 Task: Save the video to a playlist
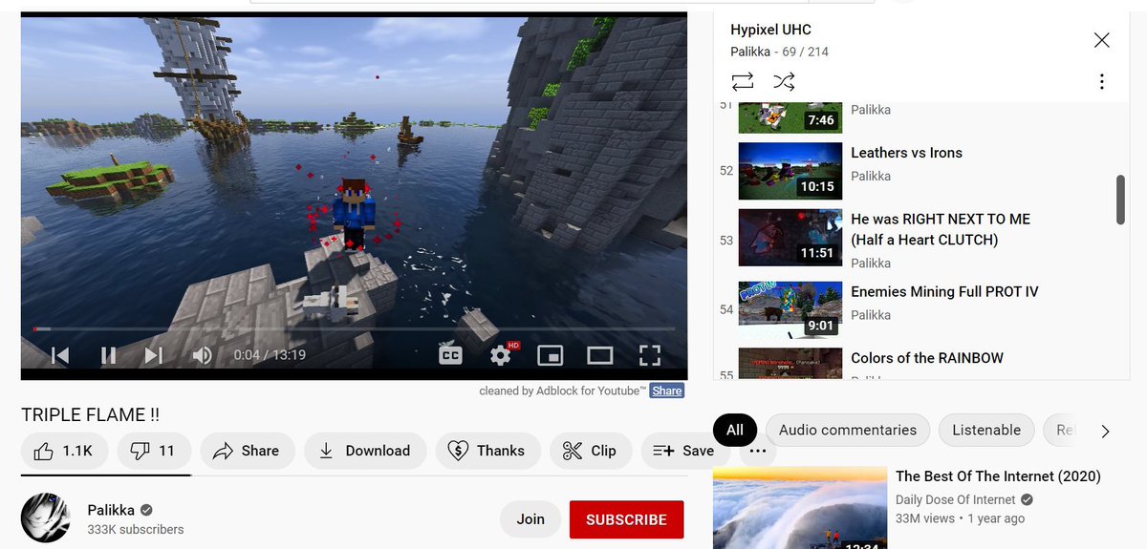[x=682, y=451]
